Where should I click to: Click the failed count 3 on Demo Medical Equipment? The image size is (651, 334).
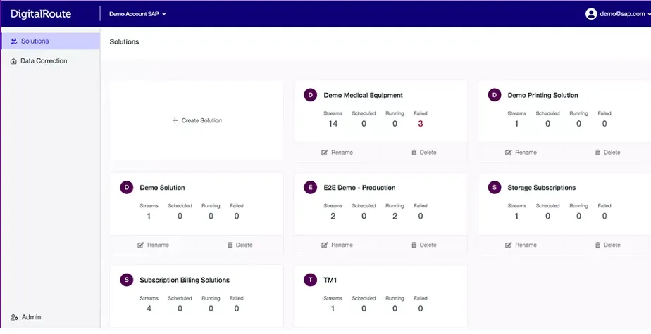tap(421, 124)
